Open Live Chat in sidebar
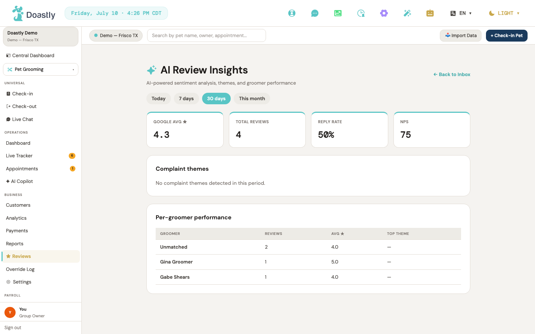This screenshot has height=334, width=535. point(40,119)
